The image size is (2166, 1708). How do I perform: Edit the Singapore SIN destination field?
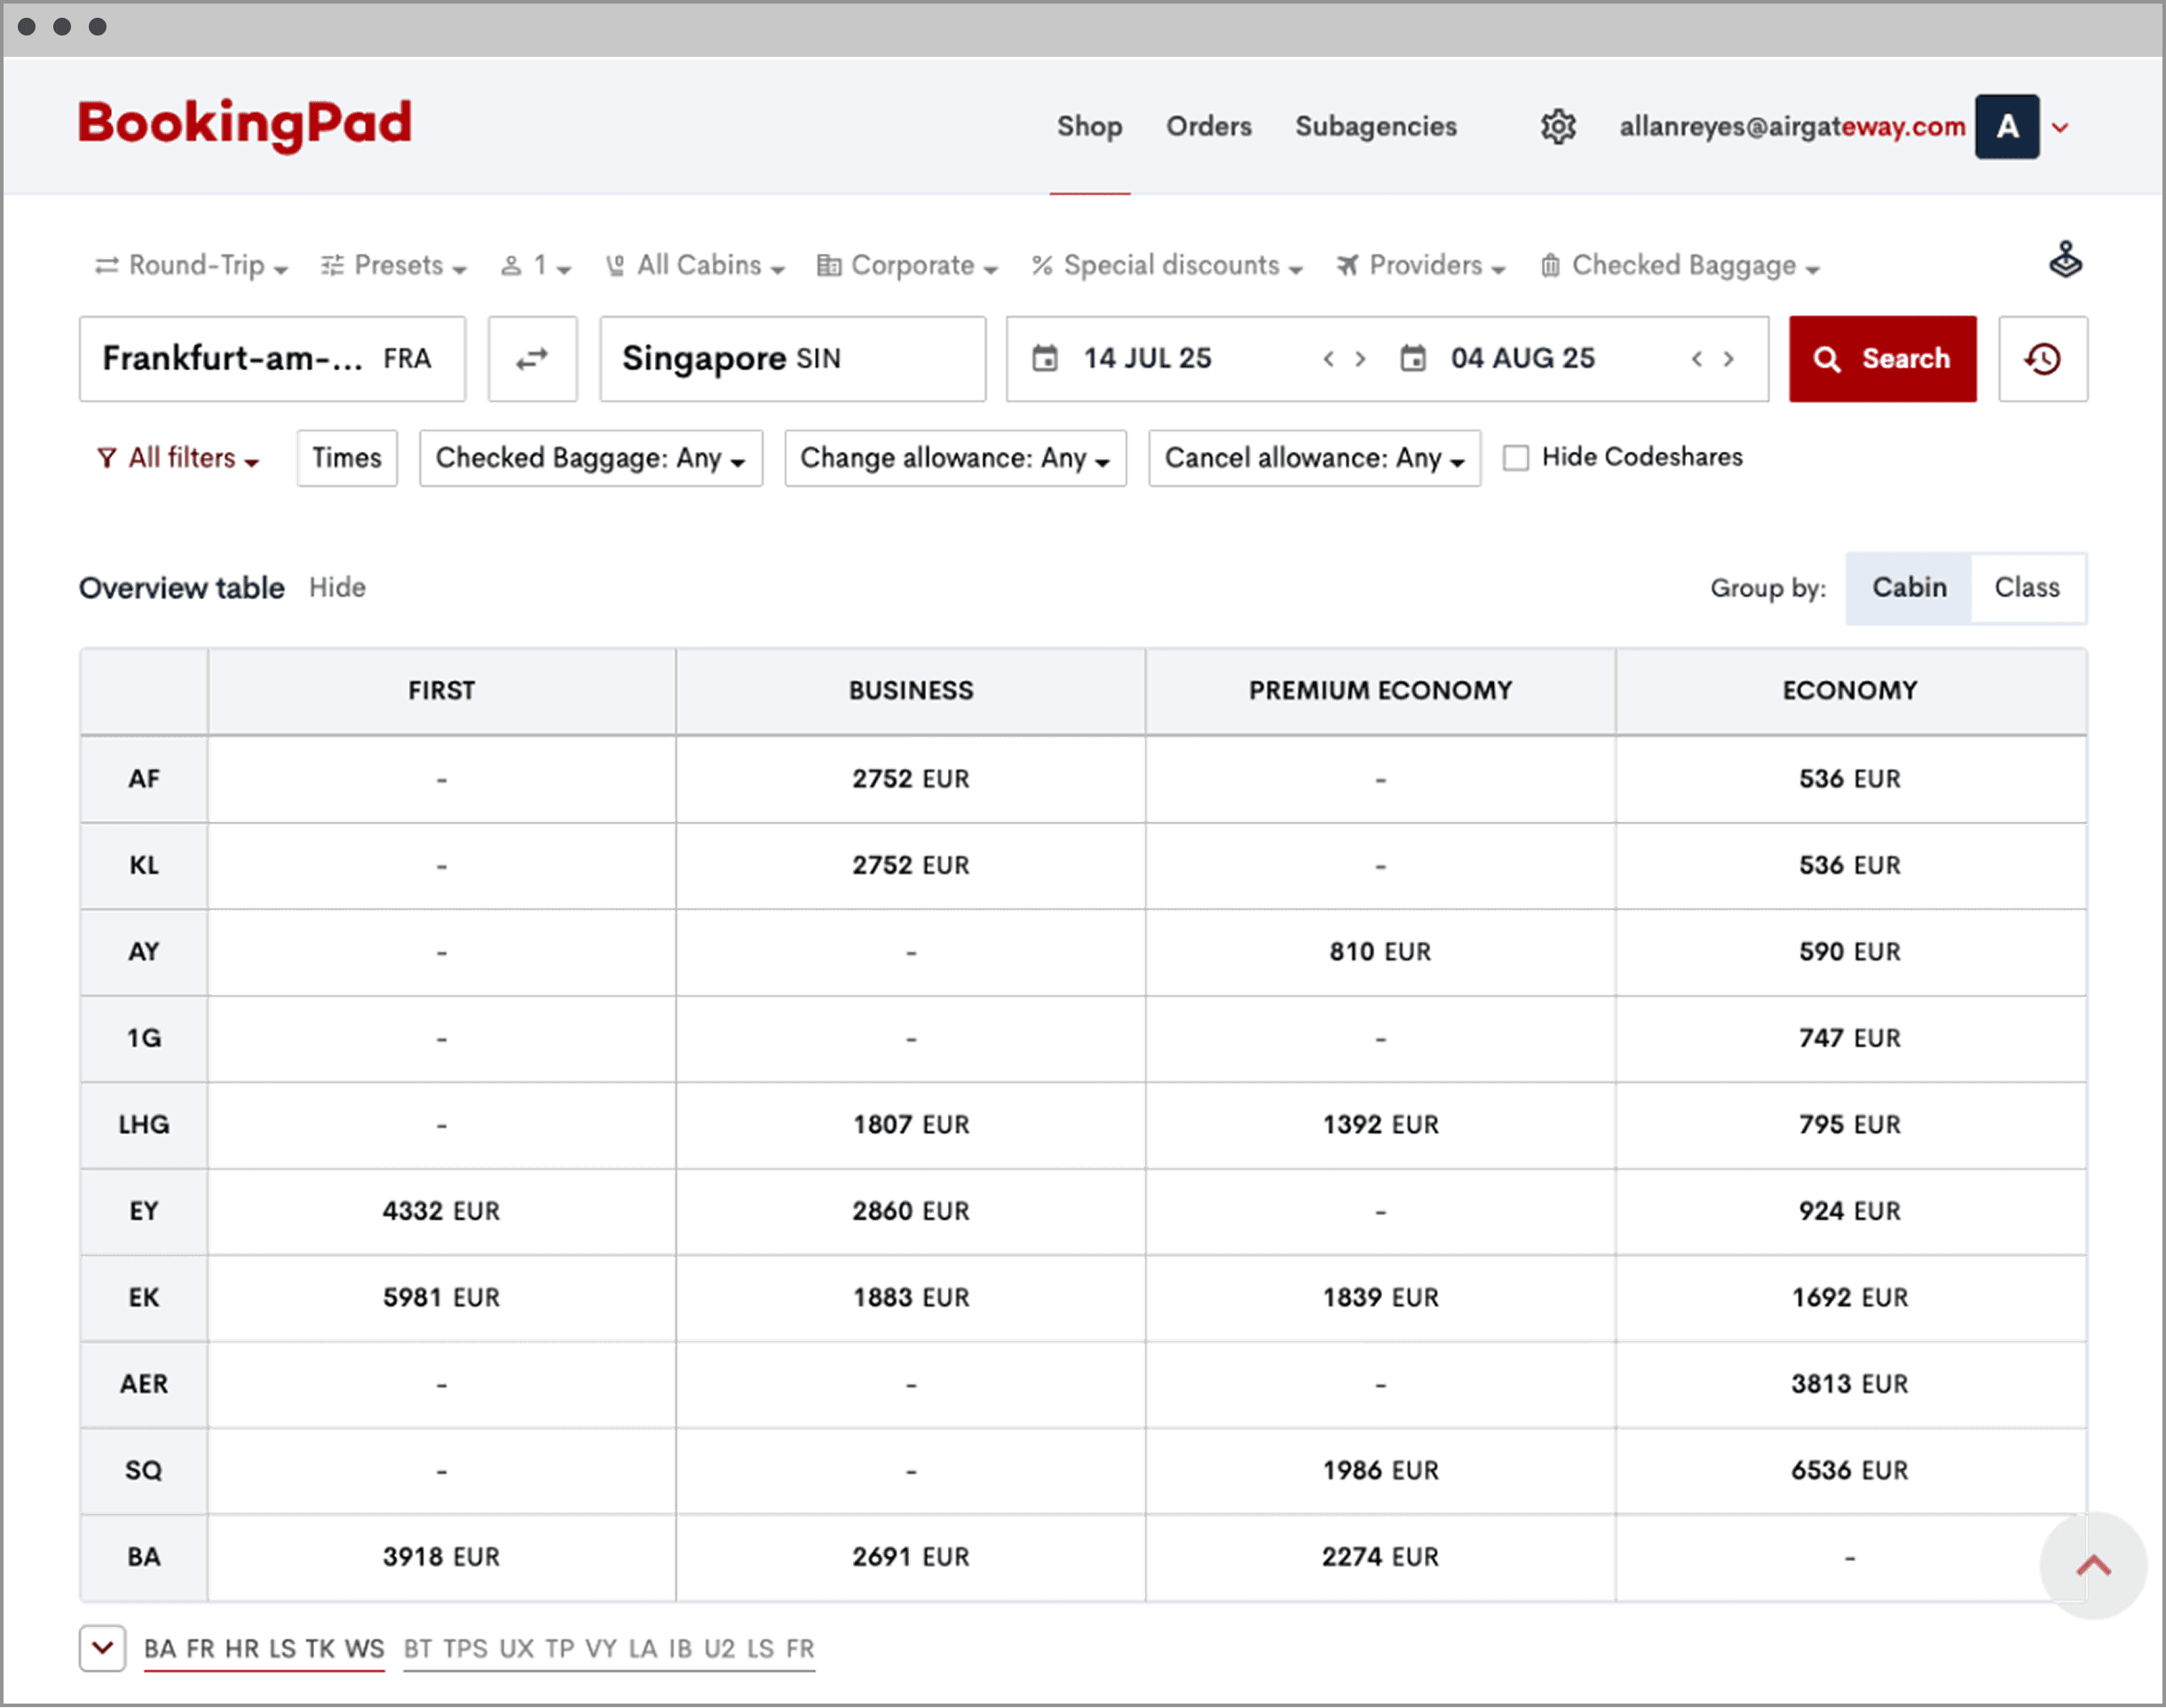[x=792, y=359]
